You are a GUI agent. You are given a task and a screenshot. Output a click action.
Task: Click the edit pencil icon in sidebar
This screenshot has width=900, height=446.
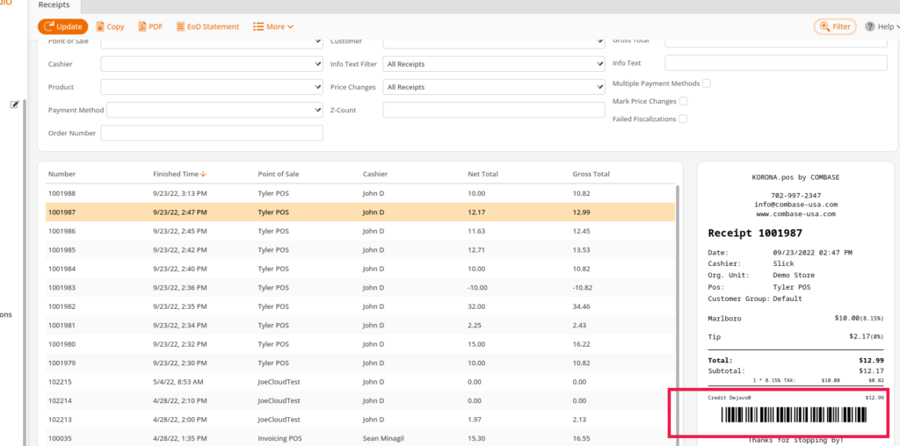15,104
